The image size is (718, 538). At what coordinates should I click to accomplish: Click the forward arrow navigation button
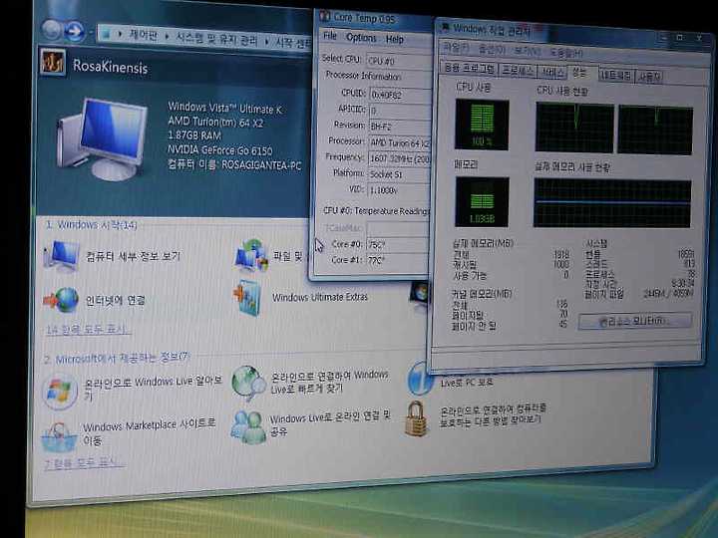click(x=74, y=31)
